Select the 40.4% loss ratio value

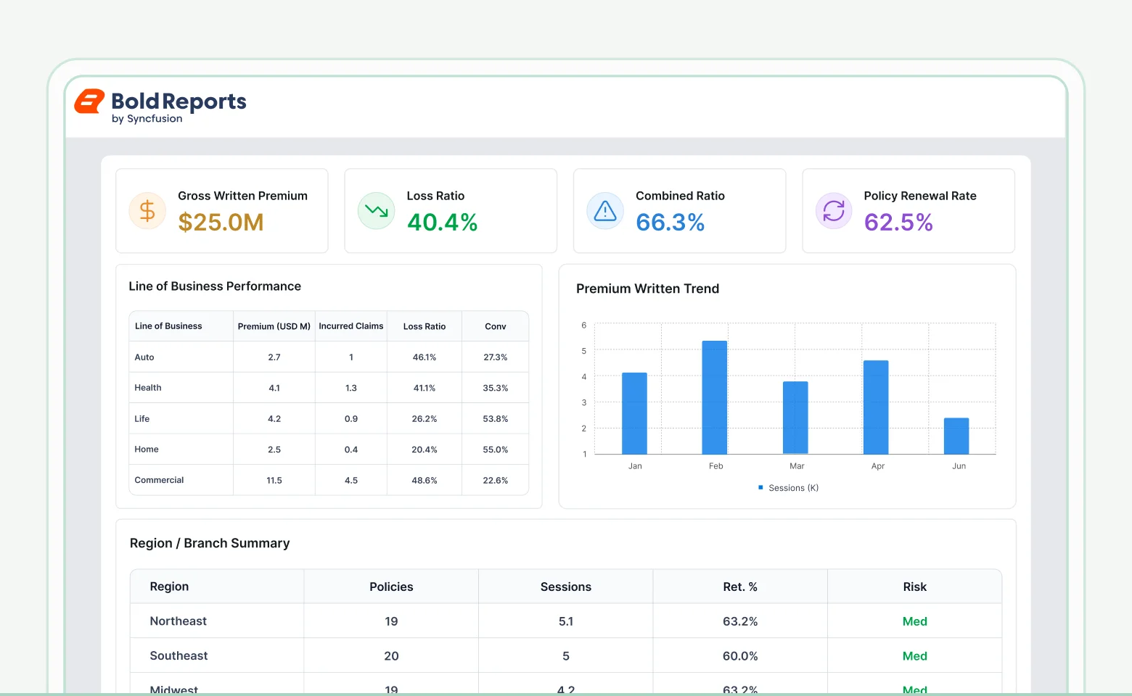pyautogui.click(x=442, y=223)
